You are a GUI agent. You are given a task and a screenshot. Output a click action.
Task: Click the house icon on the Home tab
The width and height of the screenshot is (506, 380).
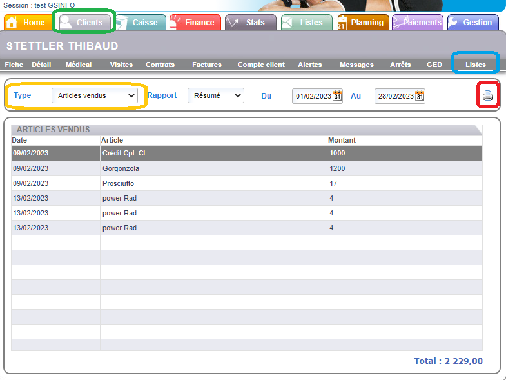pos(12,23)
